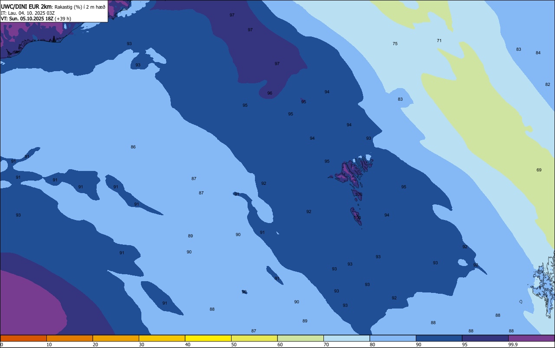Screen dimensions: 555x348
Task: Click the humidity value "69" in green zone
Action: (539, 170)
